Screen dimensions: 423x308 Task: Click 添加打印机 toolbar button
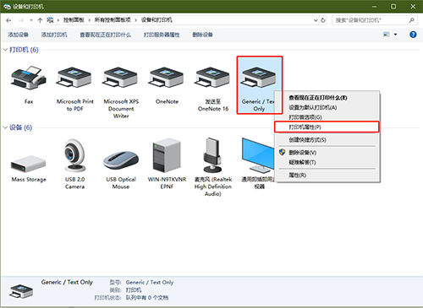[54, 35]
